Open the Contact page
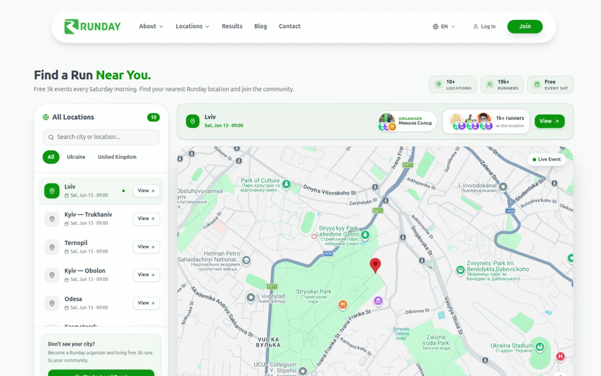Screen dimensions: 601x376 tap(290, 26)
